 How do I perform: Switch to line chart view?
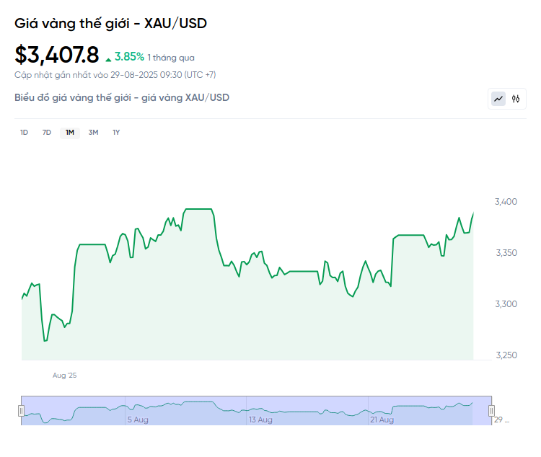point(498,99)
